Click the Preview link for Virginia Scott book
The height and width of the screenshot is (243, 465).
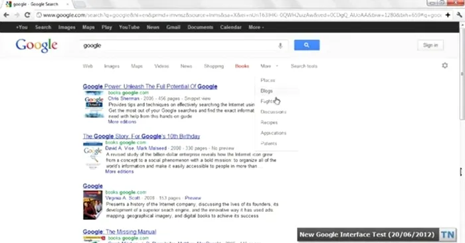[193, 198]
